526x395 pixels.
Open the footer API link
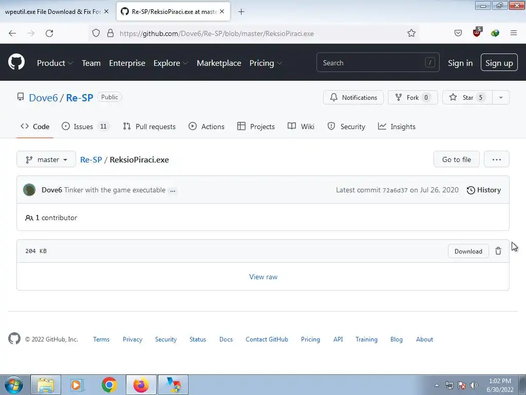(338, 339)
